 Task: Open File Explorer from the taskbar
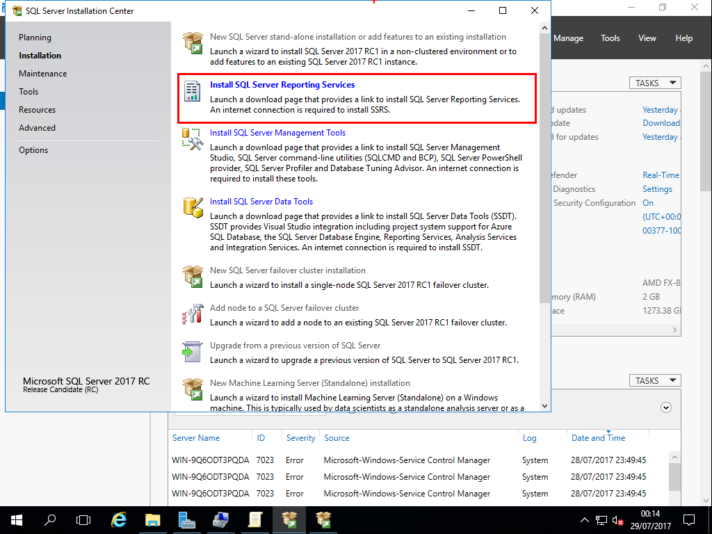click(153, 519)
